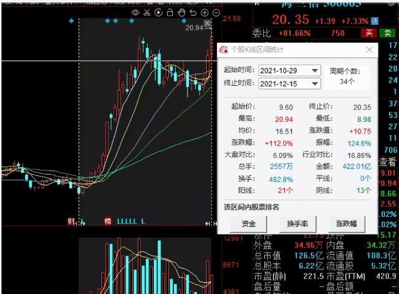Viewport: 399px width, 294px height.
Task: Click the 市盈(静) value 221.5
Action: (314, 276)
